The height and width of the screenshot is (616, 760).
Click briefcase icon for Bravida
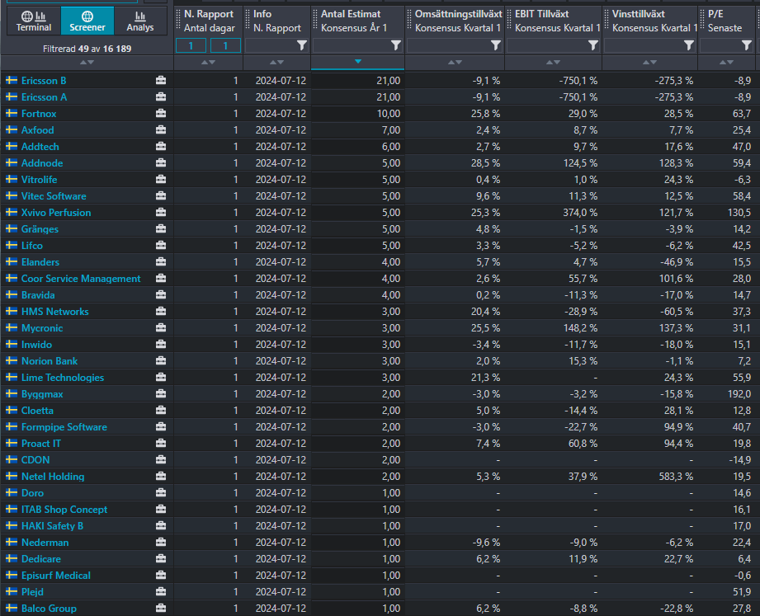click(x=161, y=295)
